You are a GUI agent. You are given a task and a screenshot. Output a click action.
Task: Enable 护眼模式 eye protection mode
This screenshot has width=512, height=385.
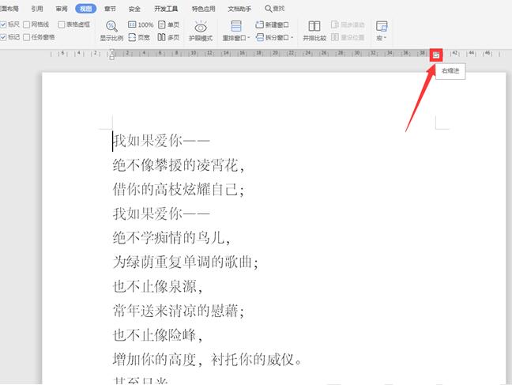point(201,31)
